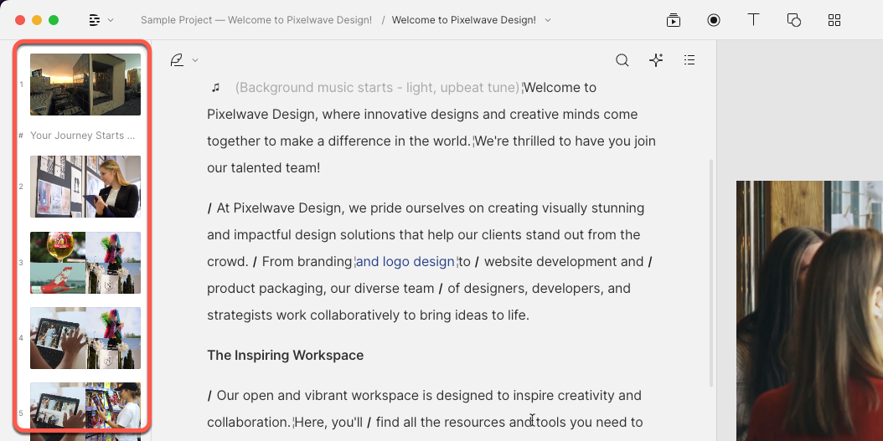Click the video preview canvas
883x441 pixels.
point(809,310)
